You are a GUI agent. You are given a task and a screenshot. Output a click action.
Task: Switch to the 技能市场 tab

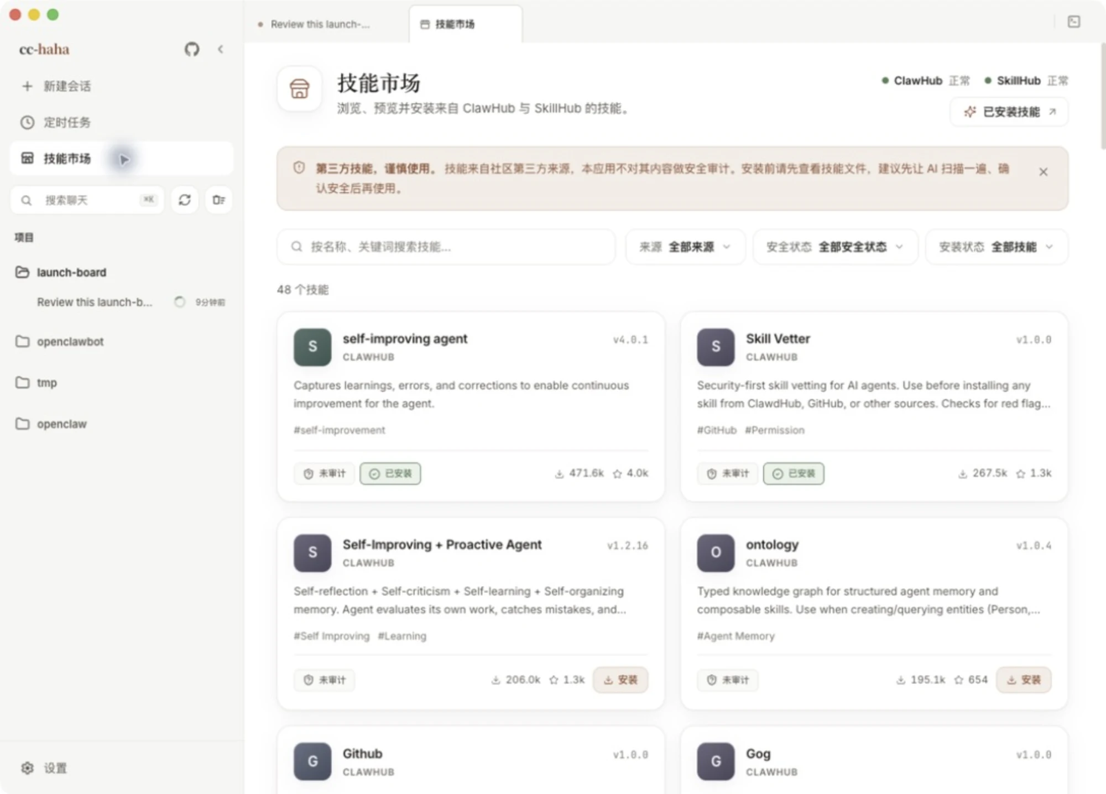pos(465,24)
